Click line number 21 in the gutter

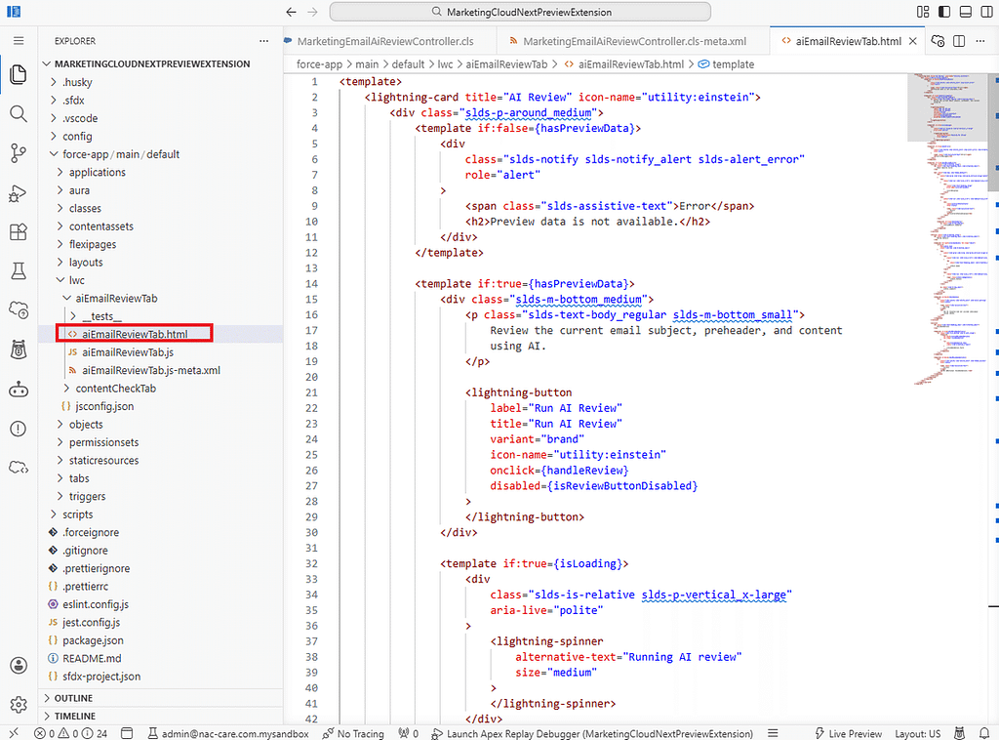[x=311, y=392]
